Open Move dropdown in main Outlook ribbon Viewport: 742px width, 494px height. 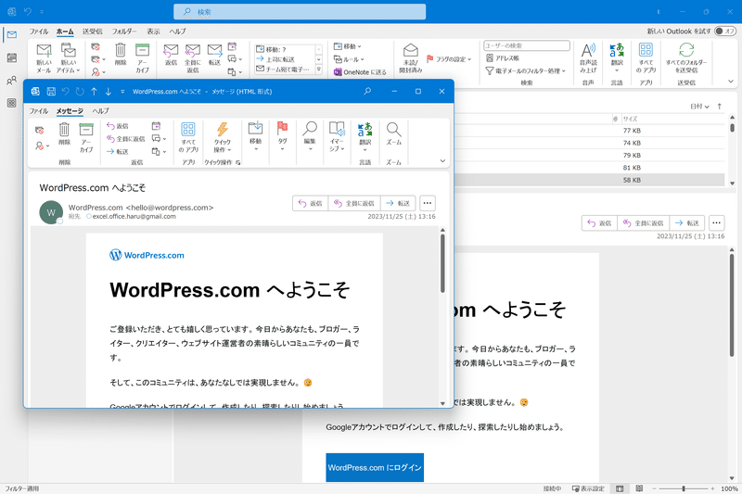tap(347, 46)
